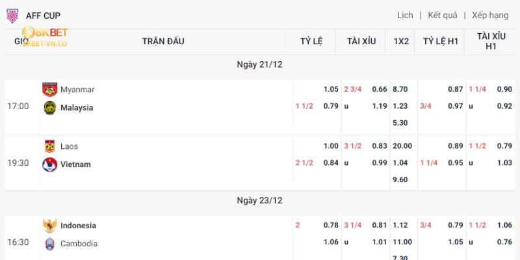Click the Vietnam team crest icon
The height and width of the screenshot is (260, 520).
(x=49, y=164)
